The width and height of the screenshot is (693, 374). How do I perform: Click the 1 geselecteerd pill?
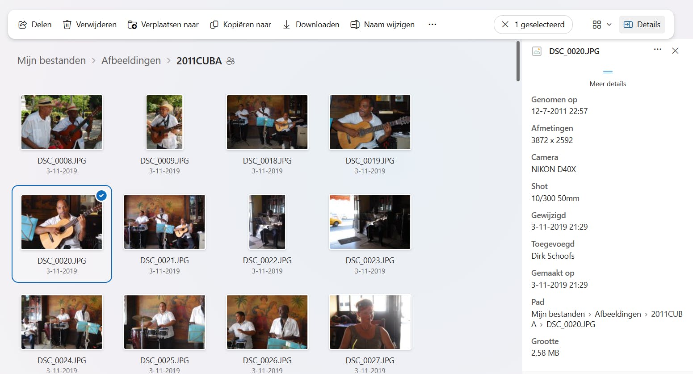tap(533, 25)
